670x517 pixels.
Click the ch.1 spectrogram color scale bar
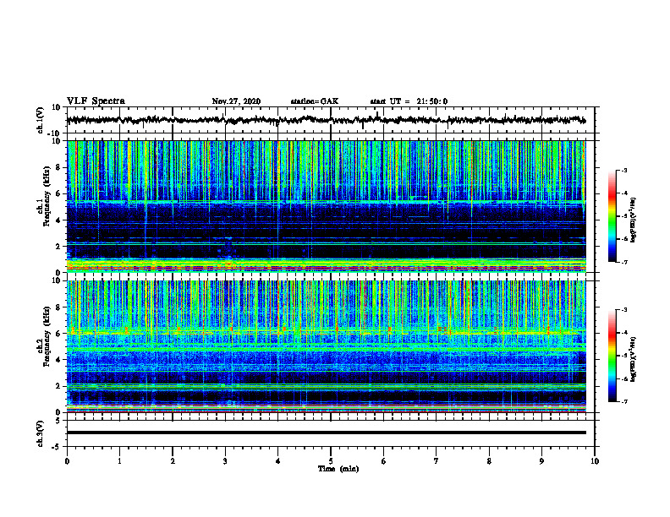[x=612, y=216]
